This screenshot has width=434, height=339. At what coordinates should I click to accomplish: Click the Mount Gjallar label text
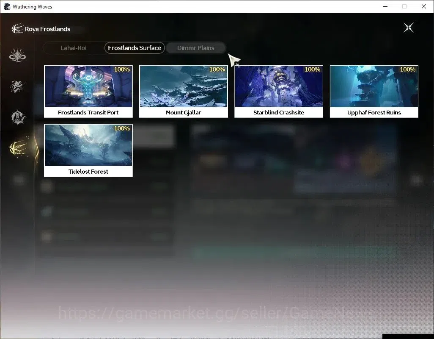point(184,113)
